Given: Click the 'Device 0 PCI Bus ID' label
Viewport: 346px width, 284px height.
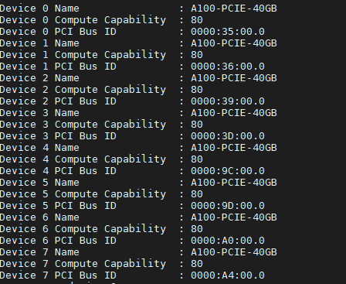Looking at the screenshot, I should coord(58,32).
